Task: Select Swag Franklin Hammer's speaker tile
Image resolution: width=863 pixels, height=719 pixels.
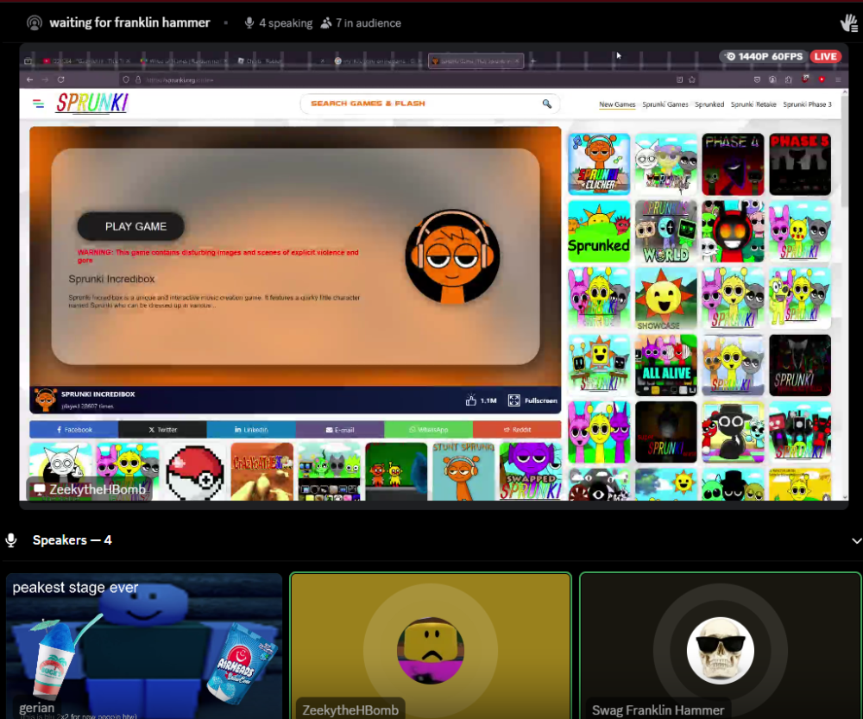Action: click(721, 646)
